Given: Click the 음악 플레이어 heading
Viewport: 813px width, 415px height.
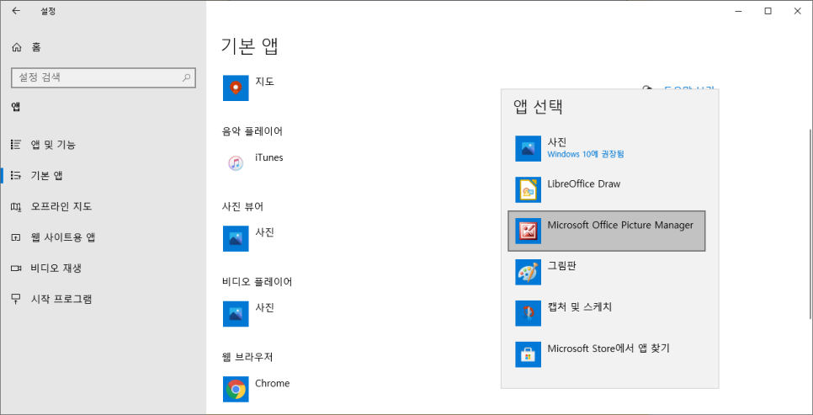Looking at the screenshot, I should [x=252, y=131].
